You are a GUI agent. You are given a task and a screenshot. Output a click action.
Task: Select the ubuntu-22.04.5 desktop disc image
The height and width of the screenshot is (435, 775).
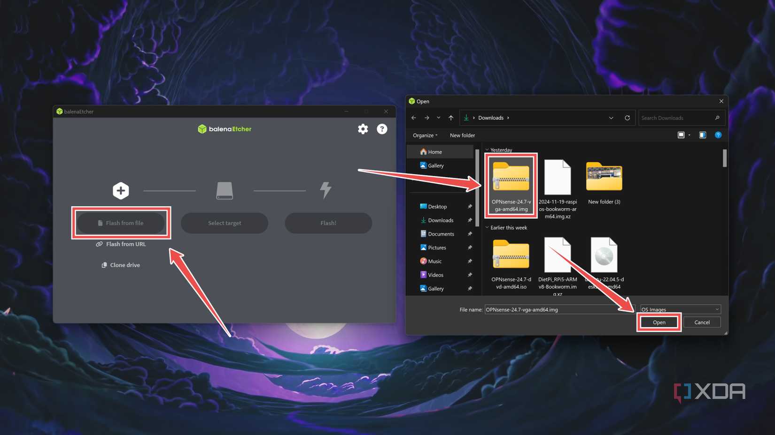(x=604, y=263)
